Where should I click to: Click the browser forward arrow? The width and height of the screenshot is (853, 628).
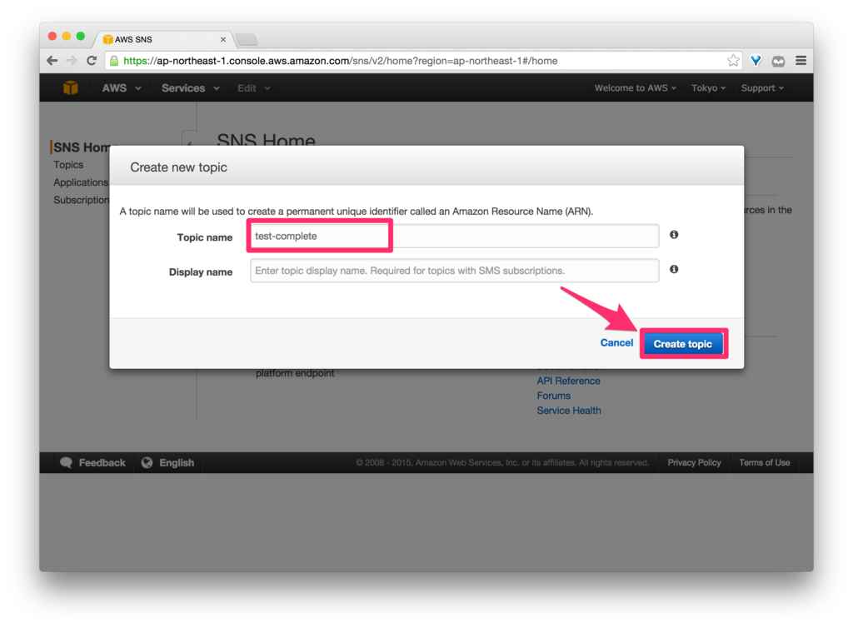(x=72, y=61)
